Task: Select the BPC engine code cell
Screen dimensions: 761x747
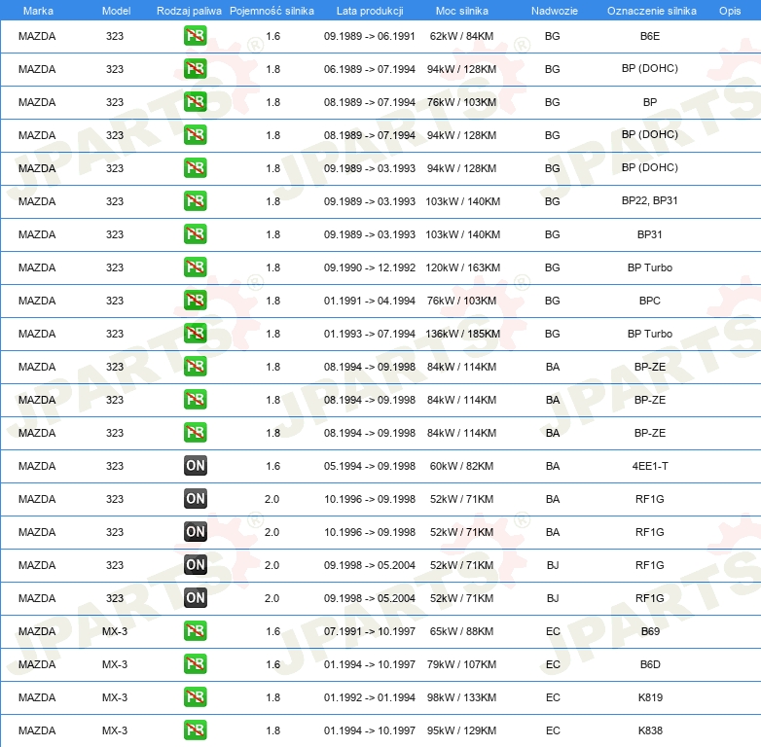Action: (650, 301)
